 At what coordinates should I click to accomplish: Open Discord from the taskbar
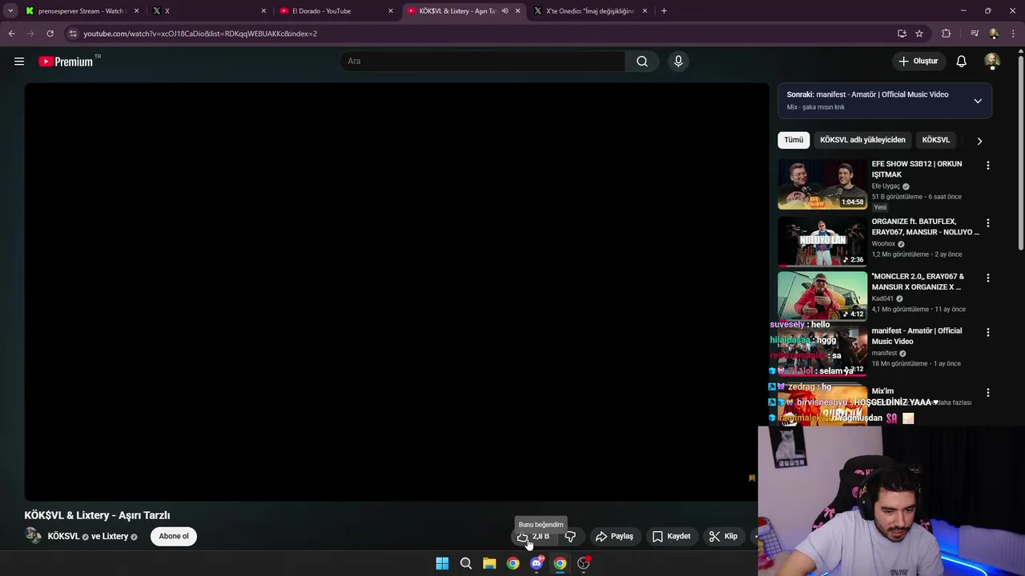click(x=537, y=563)
